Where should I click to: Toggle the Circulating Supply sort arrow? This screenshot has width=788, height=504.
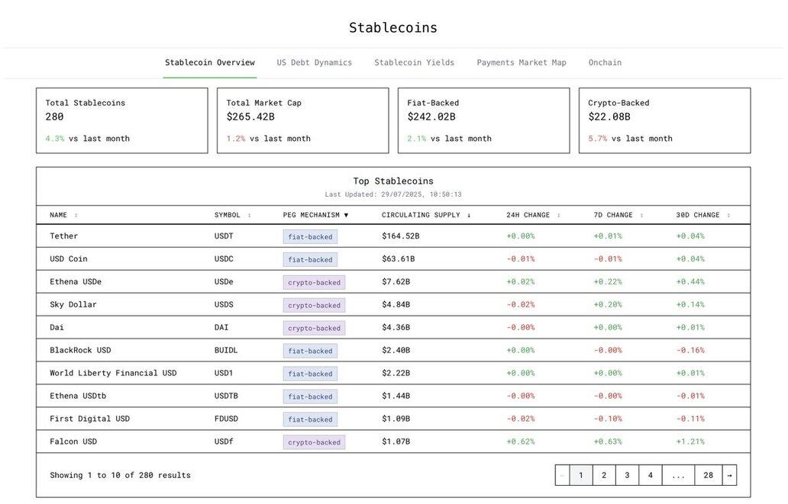click(469, 215)
